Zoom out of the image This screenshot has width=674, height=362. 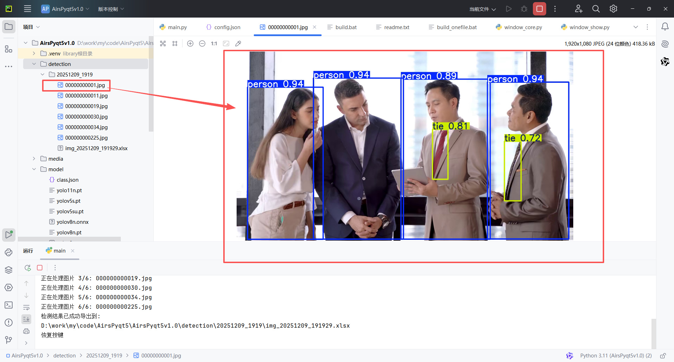click(202, 43)
